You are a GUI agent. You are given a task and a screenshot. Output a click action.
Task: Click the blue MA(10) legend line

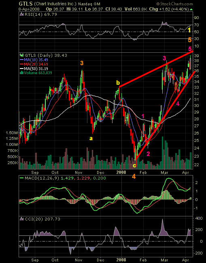[21, 60]
